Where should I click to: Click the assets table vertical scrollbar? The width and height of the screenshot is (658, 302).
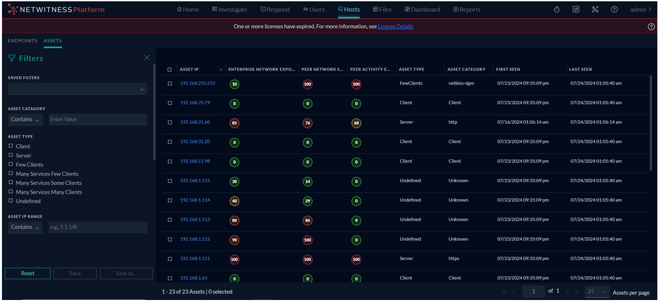pyautogui.click(x=651, y=124)
